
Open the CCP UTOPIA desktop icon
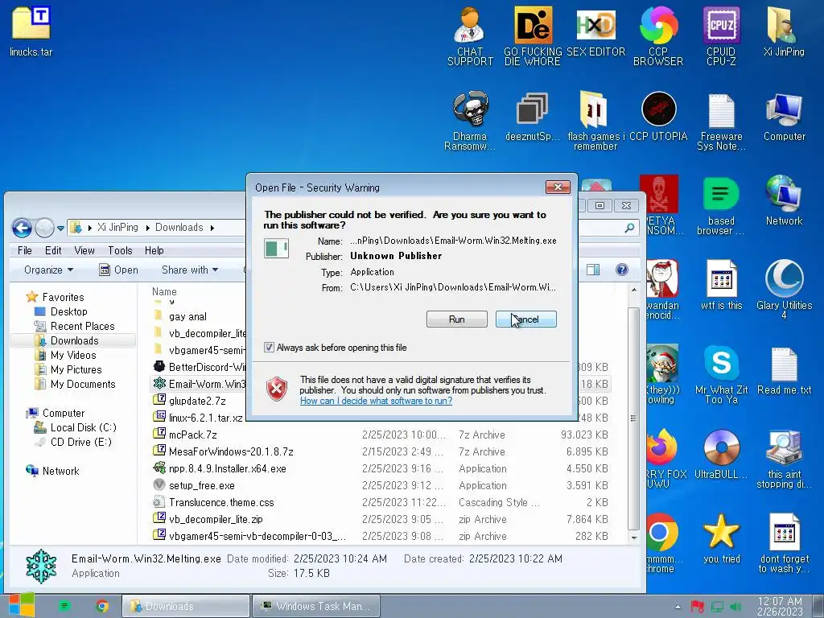(658, 117)
